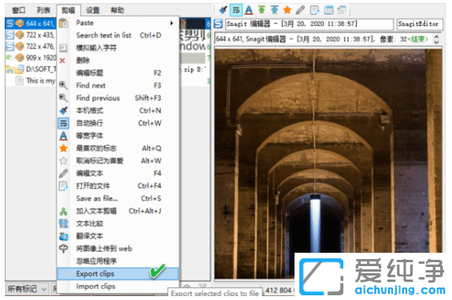Select 编辑标题 menu entry

[118, 73]
